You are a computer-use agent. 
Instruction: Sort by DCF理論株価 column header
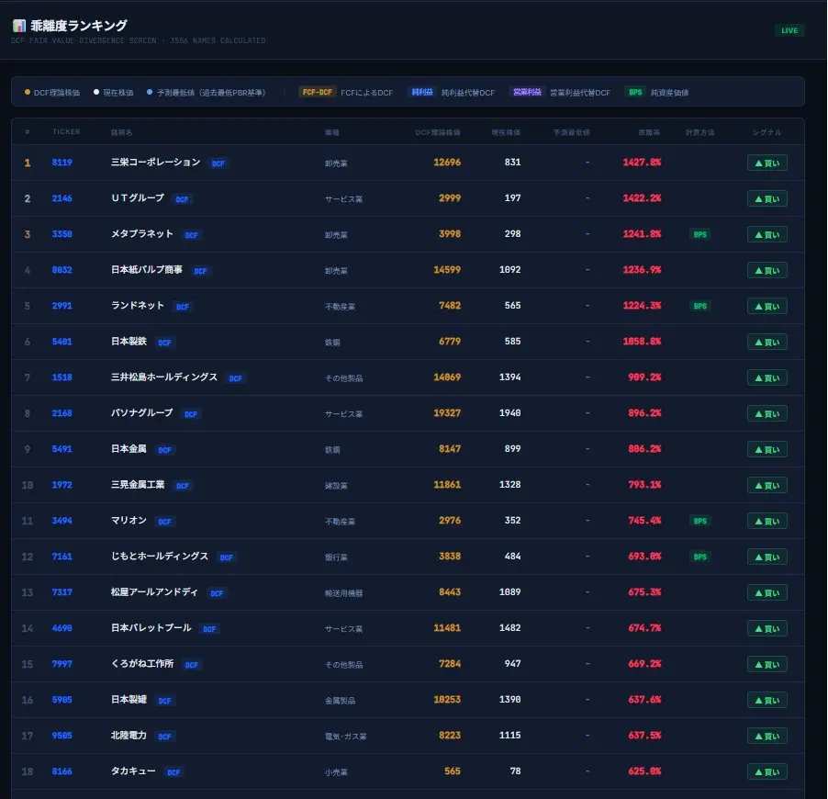437,132
